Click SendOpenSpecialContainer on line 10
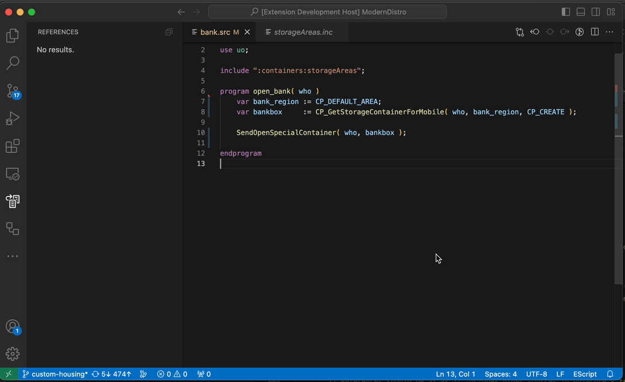The image size is (625, 382). 286,133
